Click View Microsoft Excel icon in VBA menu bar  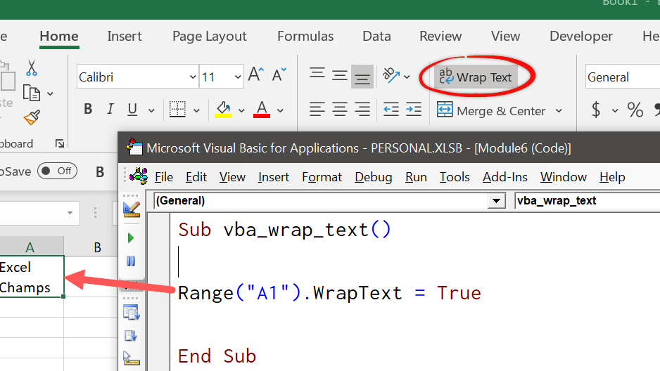tap(138, 176)
